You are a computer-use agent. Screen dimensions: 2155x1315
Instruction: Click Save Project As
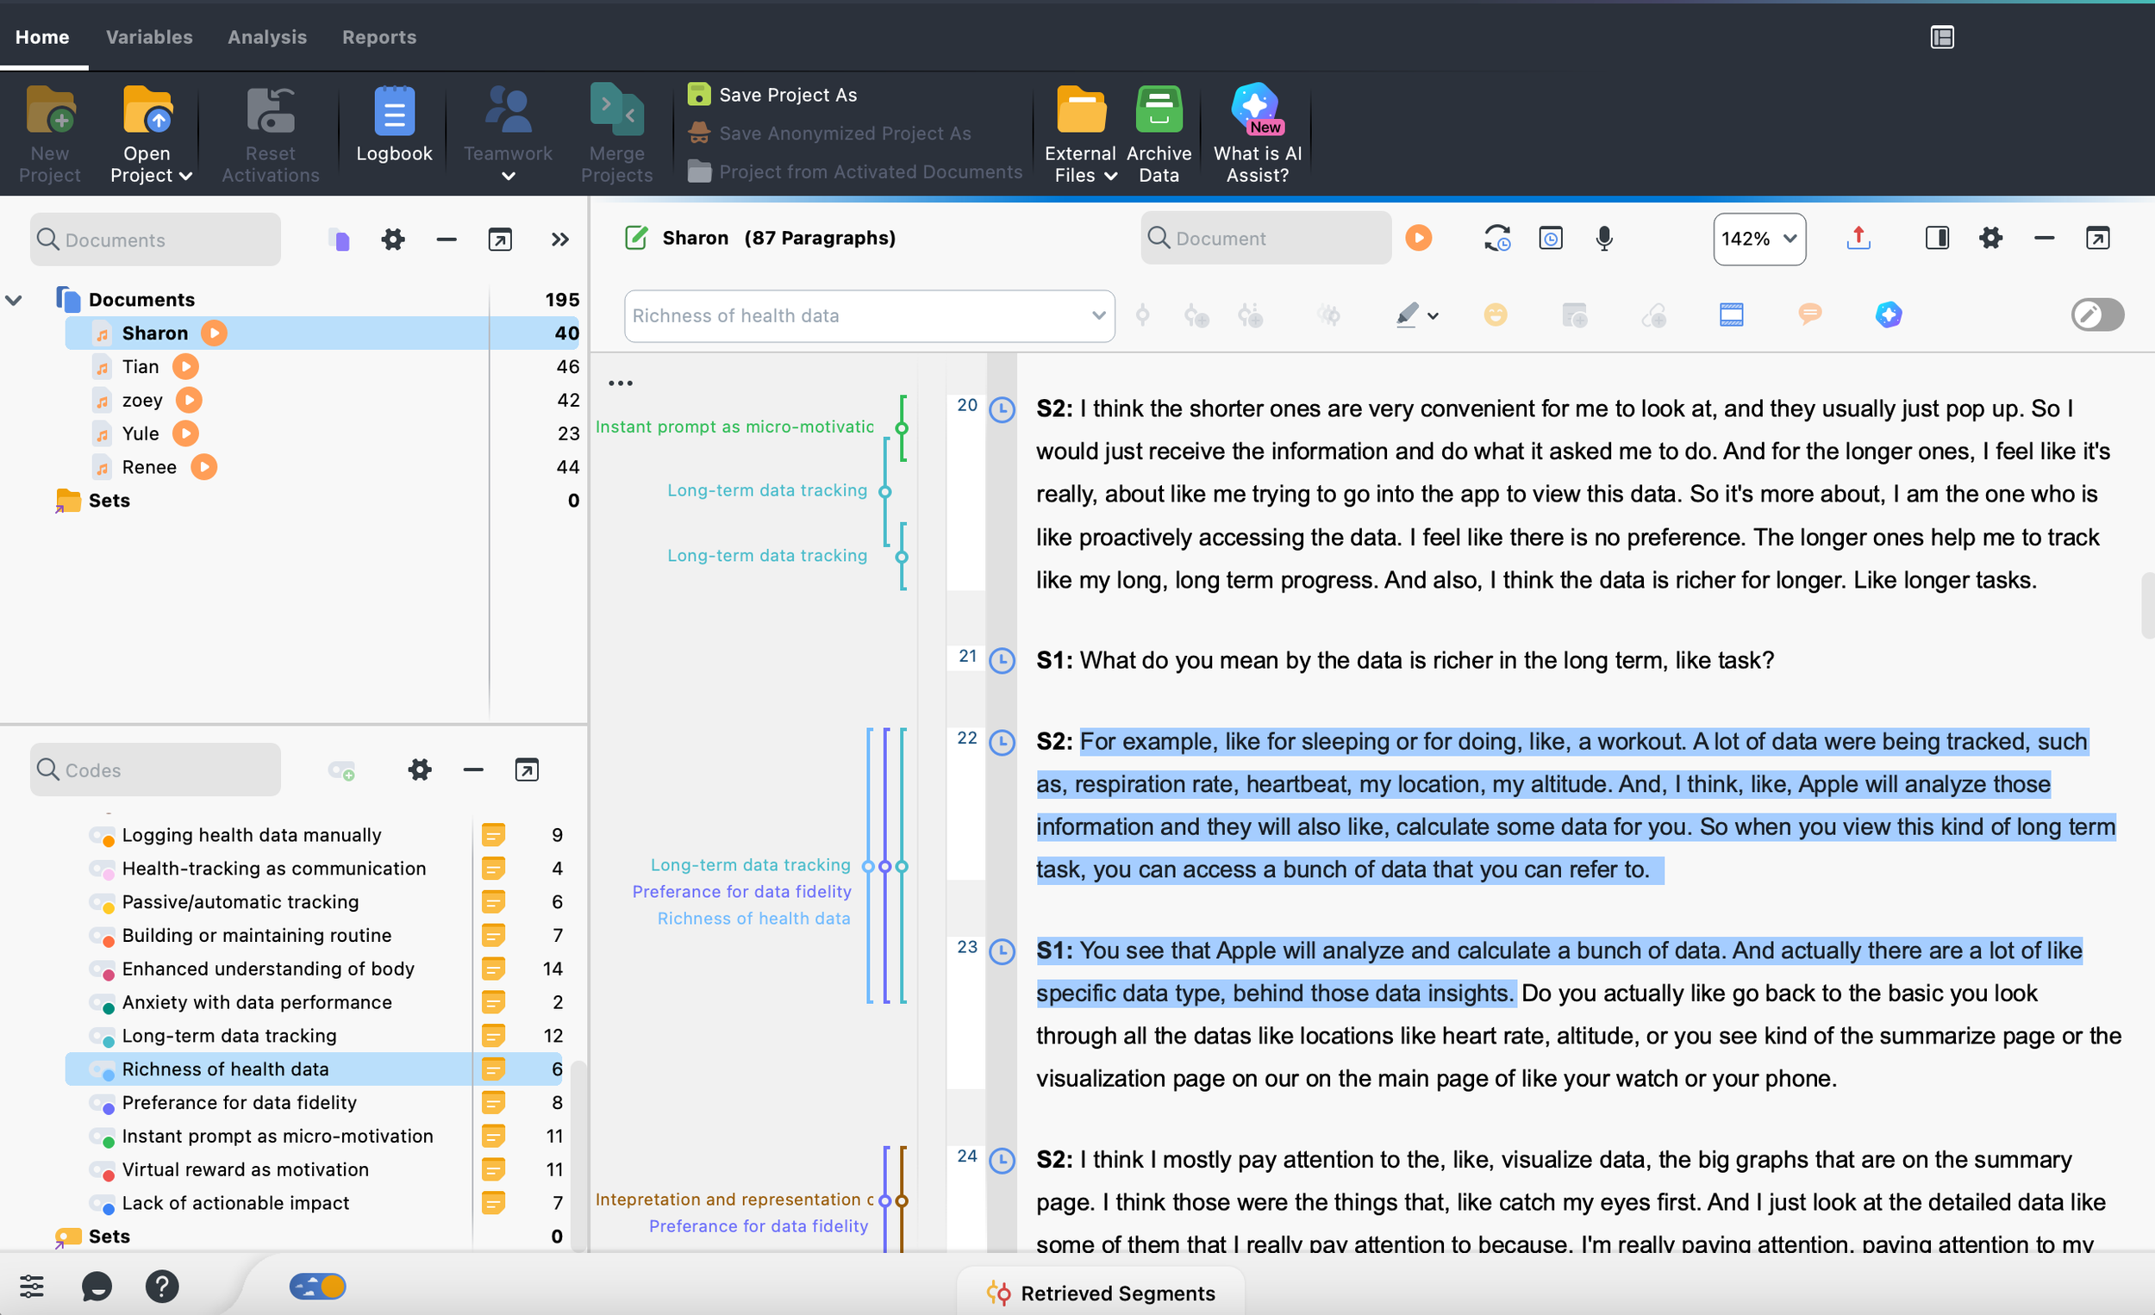pos(786,95)
